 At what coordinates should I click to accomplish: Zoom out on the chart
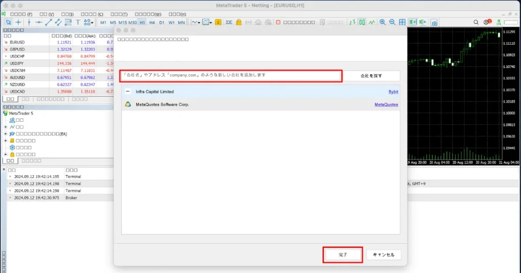[x=392, y=22]
